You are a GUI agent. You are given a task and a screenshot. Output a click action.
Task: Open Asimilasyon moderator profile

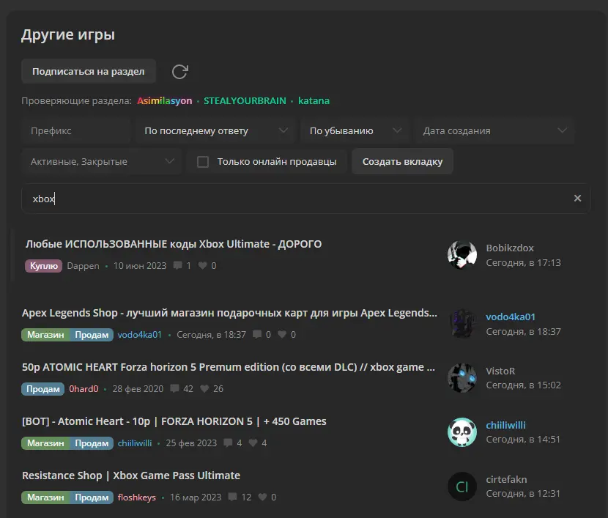[x=164, y=101]
